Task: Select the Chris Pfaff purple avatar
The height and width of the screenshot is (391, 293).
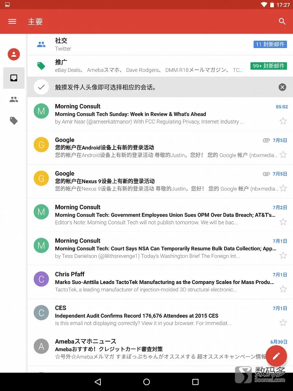Action: (41, 279)
